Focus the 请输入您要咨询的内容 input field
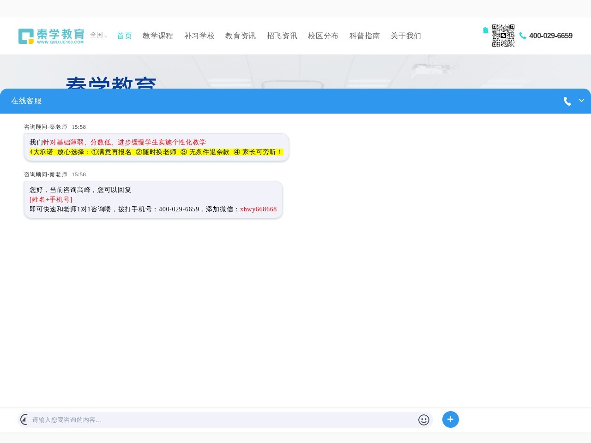 222,420
